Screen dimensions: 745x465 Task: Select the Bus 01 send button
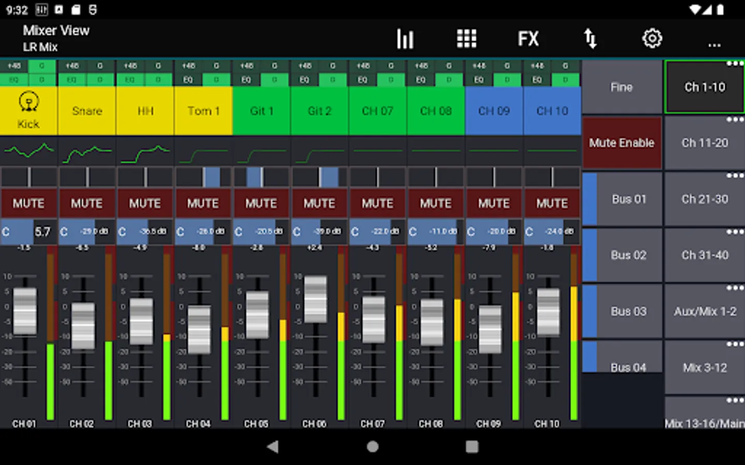(622, 199)
